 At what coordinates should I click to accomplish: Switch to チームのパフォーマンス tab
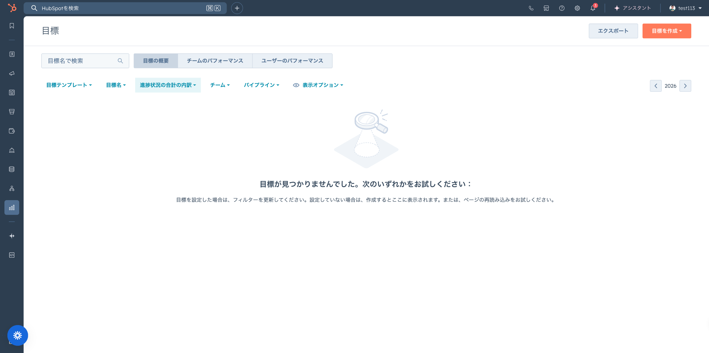click(215, 61)
